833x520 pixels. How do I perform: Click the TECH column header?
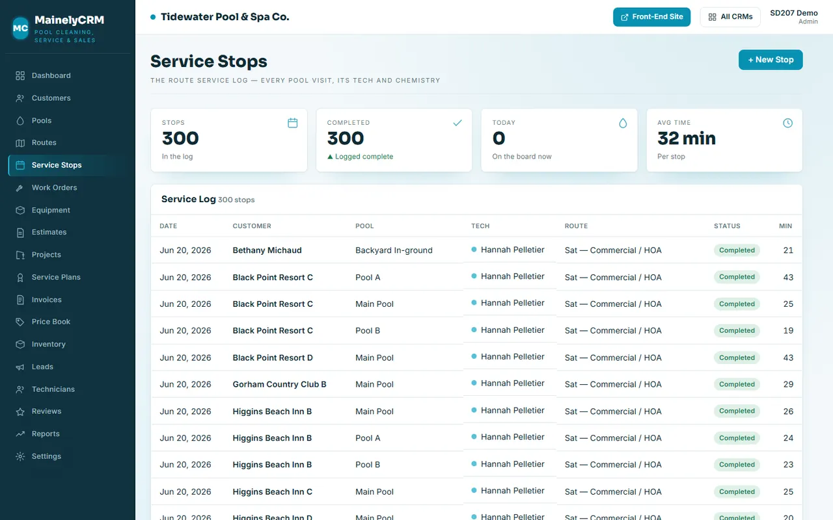480,226
